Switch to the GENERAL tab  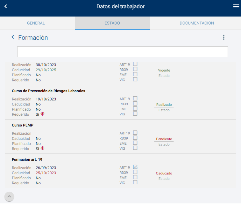click(36, 23)
